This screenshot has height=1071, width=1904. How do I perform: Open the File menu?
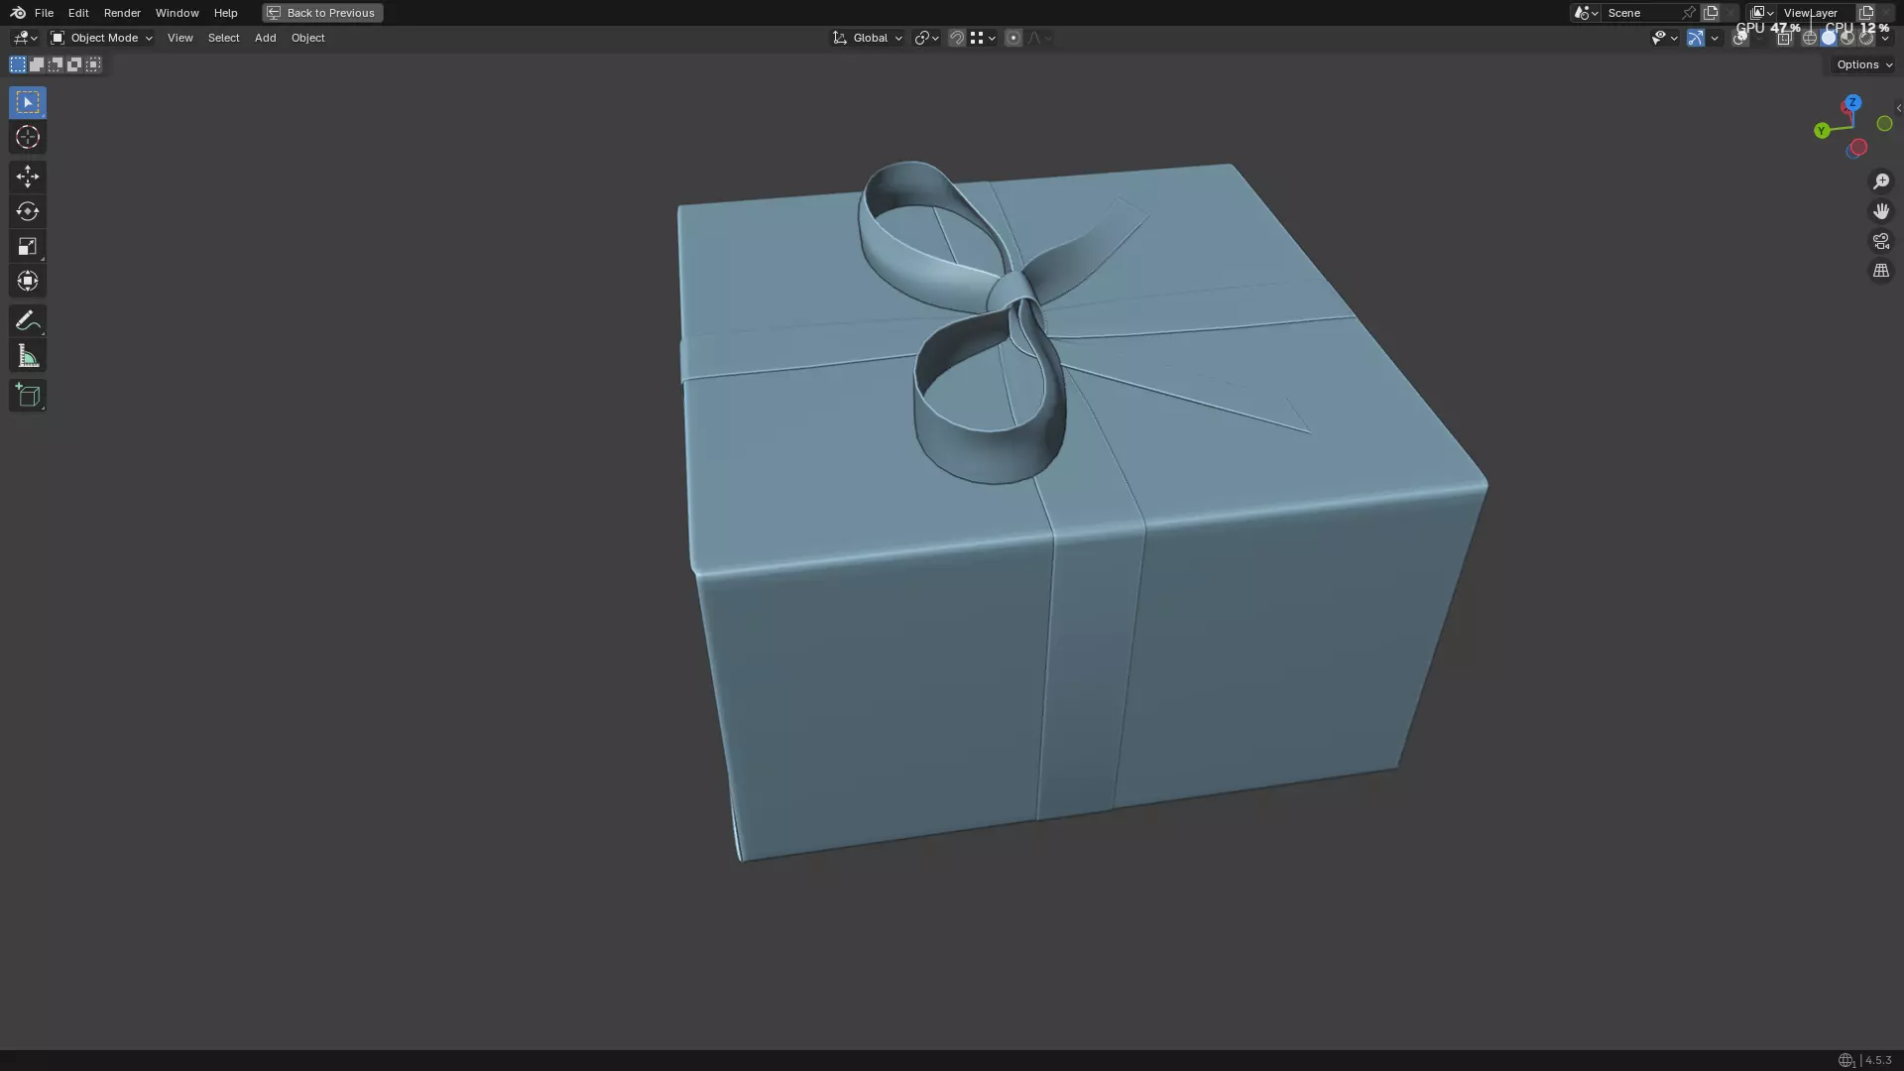click(x=44, y=13)
